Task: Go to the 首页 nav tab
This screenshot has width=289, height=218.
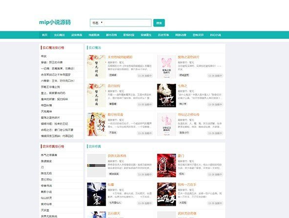Action: click(45, 35)
